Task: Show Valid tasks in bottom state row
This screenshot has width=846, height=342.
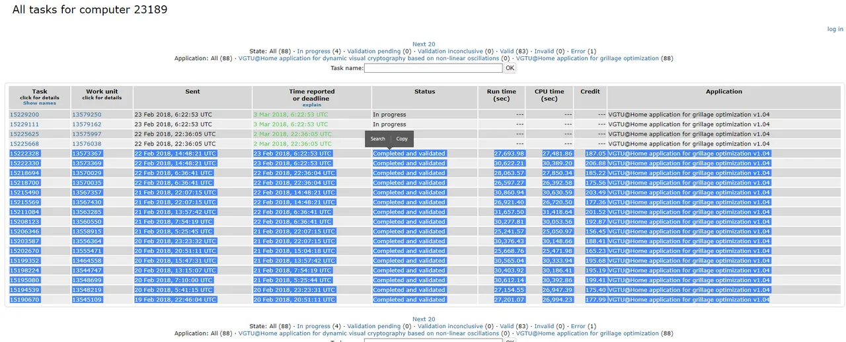Action: click(506, 326)
